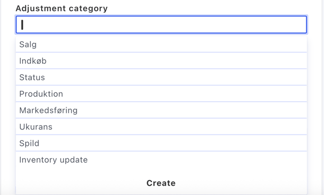
Task: Pick the Status option
Action: coord(161,78)
